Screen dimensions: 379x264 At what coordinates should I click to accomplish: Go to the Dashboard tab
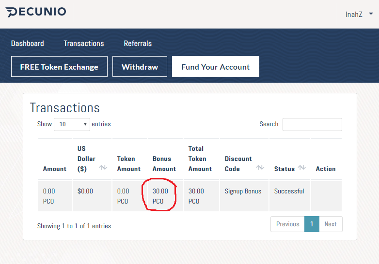pos(28,44)
